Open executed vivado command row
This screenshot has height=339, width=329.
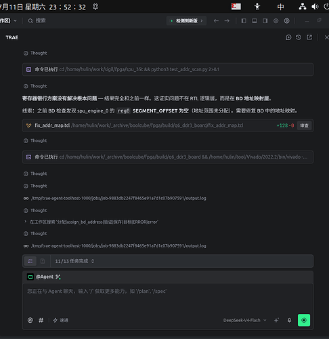pyautogui.click(x=168, y=157)
